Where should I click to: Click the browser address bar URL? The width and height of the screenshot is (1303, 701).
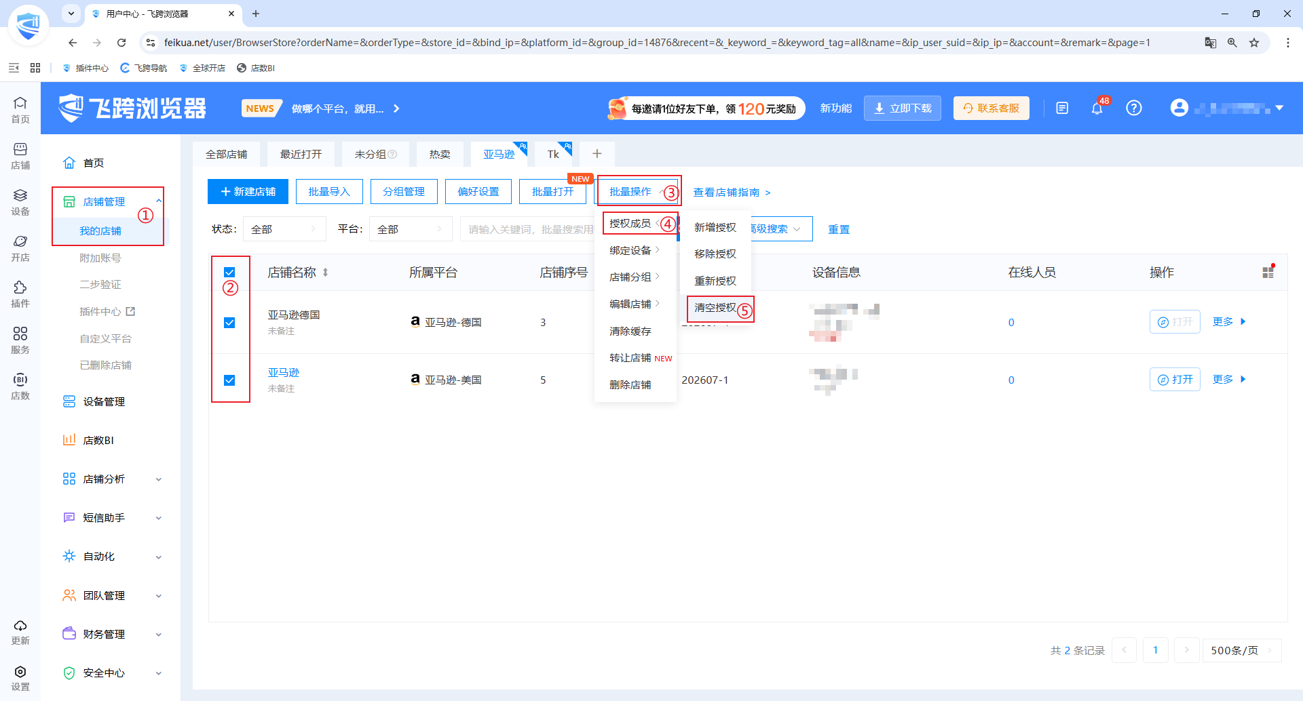(x=657, y=43)
